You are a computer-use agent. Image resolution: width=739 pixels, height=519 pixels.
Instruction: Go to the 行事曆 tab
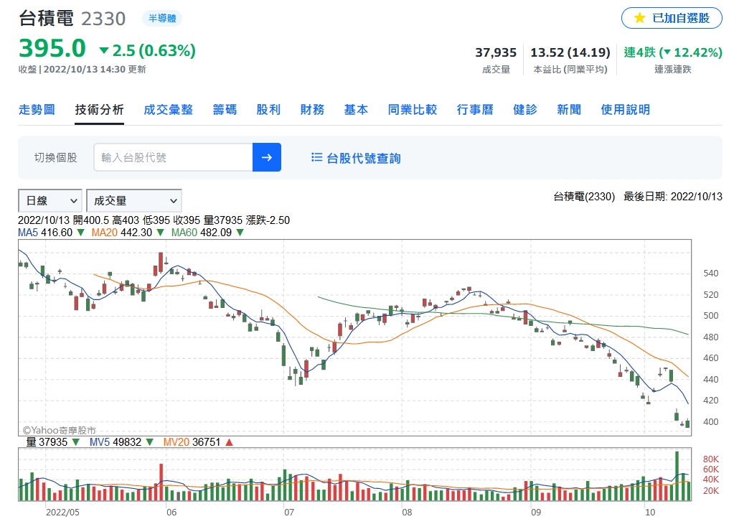tap(475, 110)
